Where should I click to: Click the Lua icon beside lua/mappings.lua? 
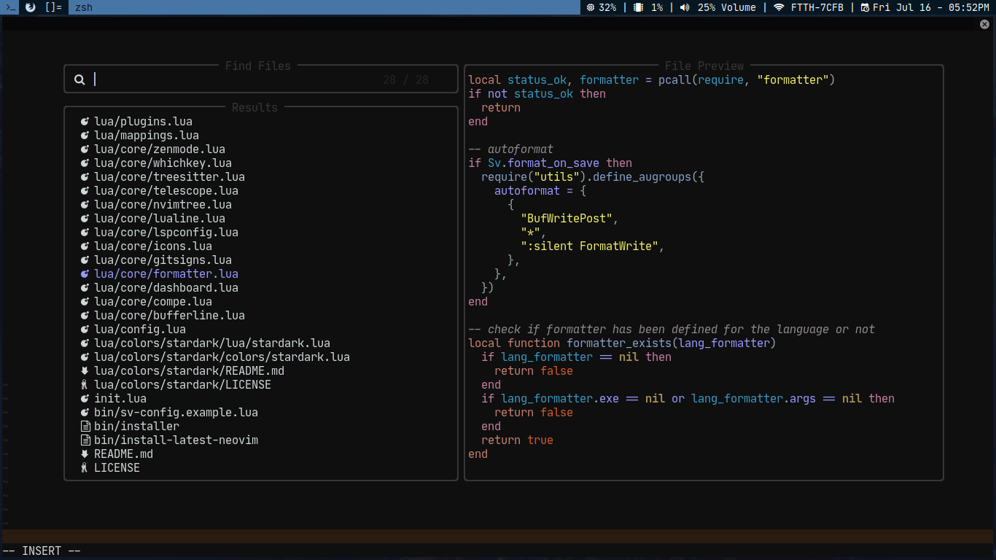[85, 136]
